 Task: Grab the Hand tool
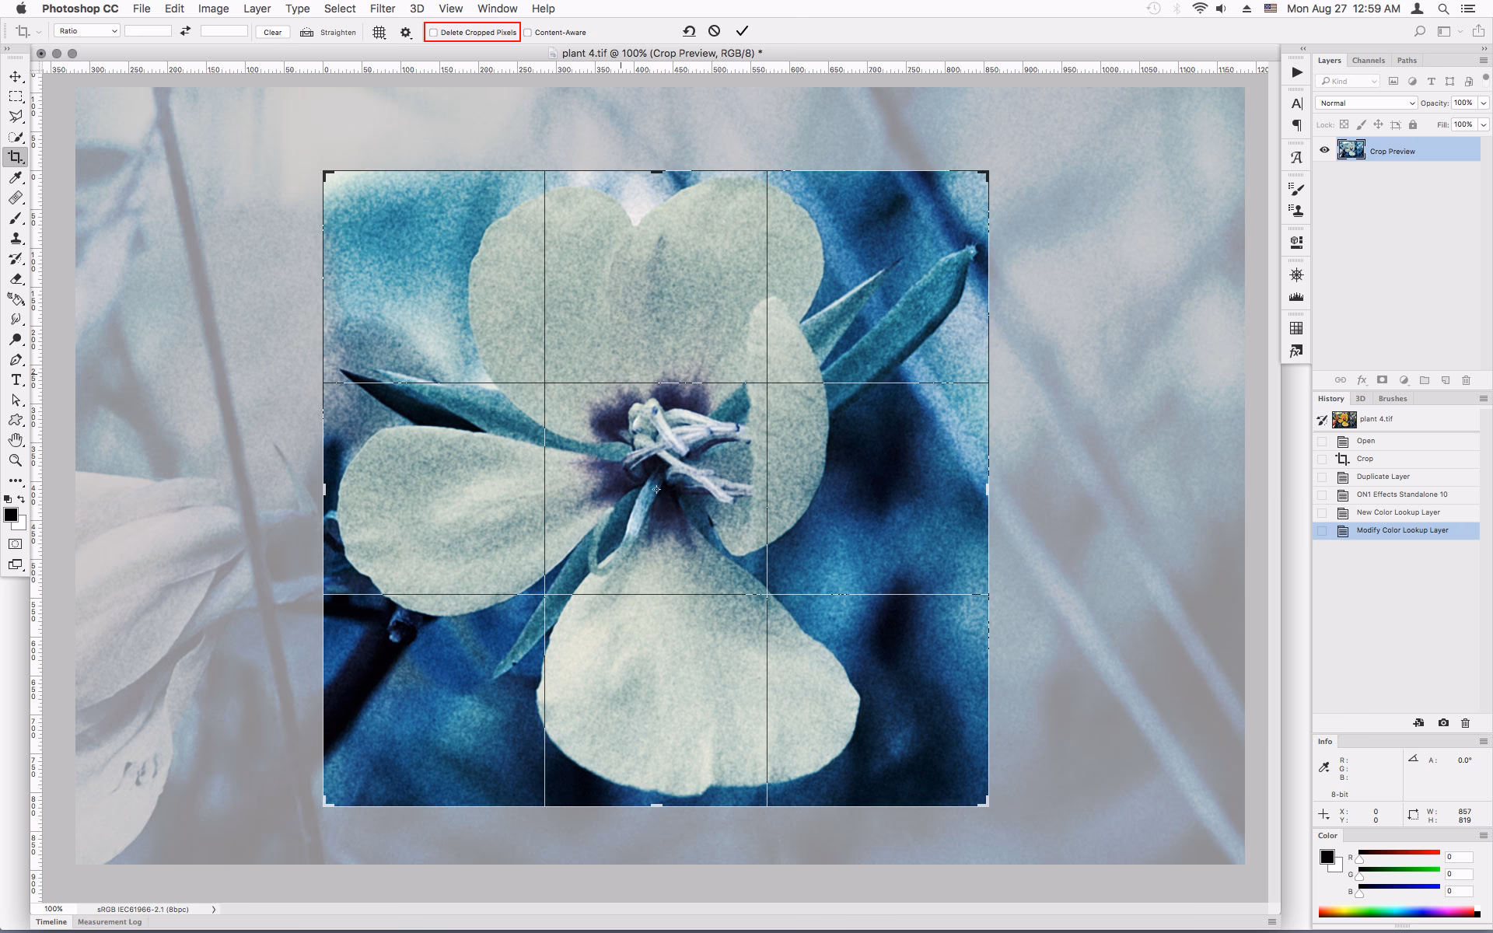click(x=16, y=439)
